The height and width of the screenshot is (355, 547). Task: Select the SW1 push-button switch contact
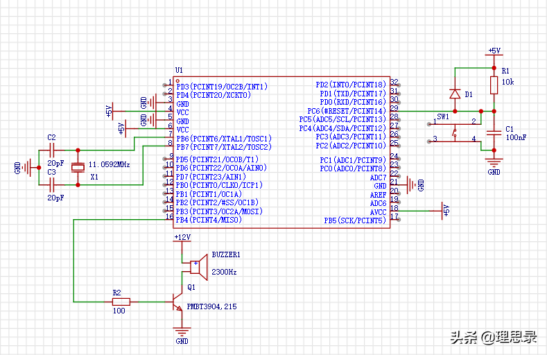coord(455,132)
